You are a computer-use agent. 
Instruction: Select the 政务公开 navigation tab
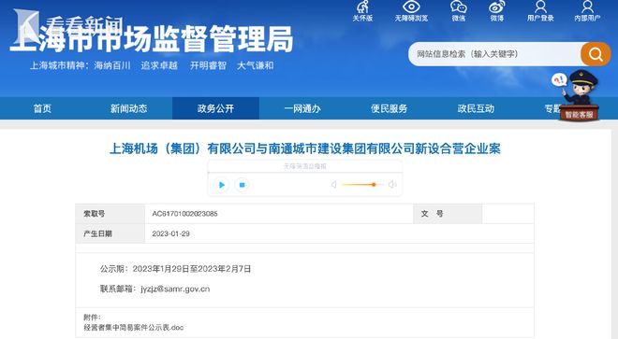[x=215, y=108]
